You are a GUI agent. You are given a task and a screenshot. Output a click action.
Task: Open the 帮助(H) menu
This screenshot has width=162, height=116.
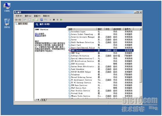pyautogui.click(x=46, y=16)
